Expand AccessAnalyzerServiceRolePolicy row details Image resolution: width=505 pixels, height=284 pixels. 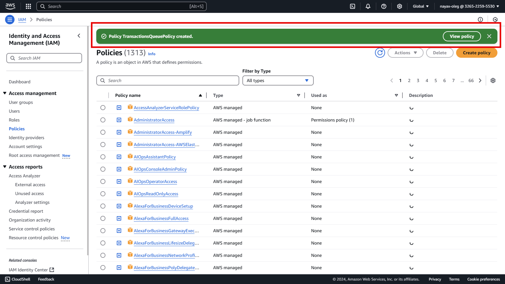119,108
